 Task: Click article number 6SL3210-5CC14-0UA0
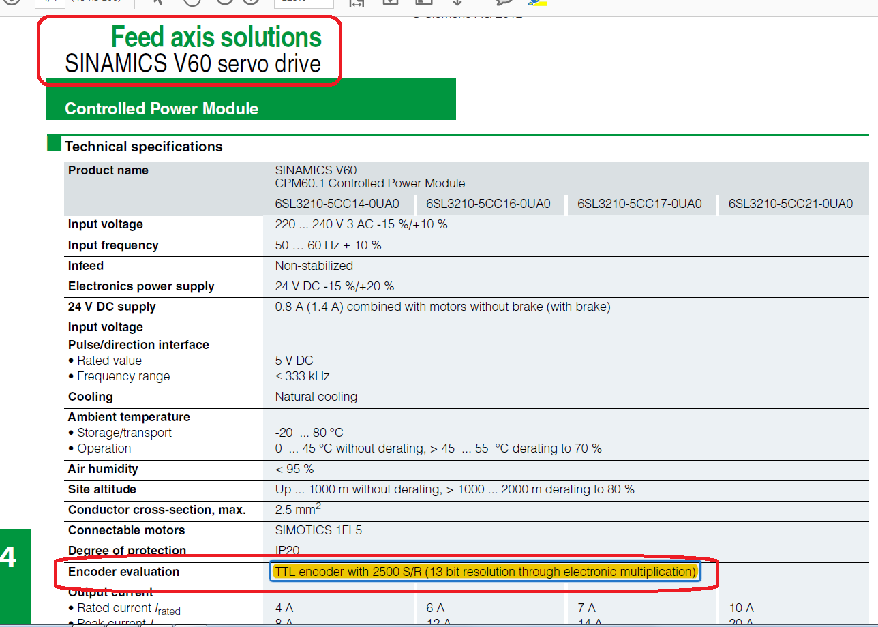point(337,204)
